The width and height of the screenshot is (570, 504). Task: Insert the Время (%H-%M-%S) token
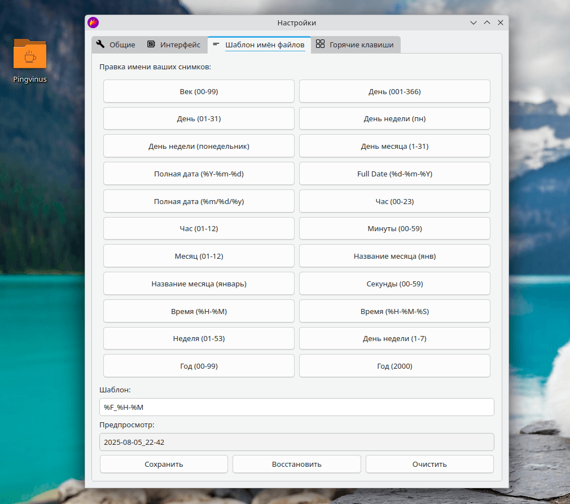394,311
